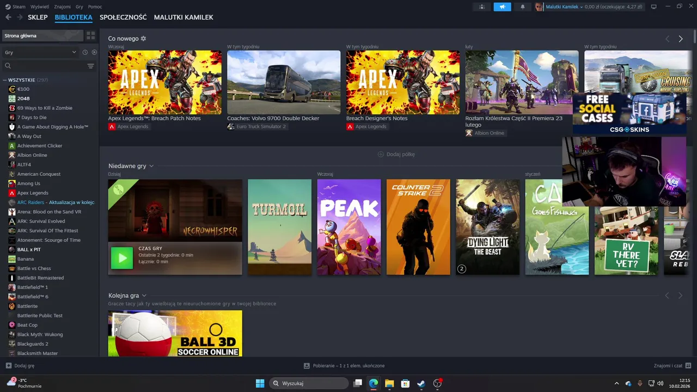
Task: Open the megaphone announcements button
Action: (502, 7)
